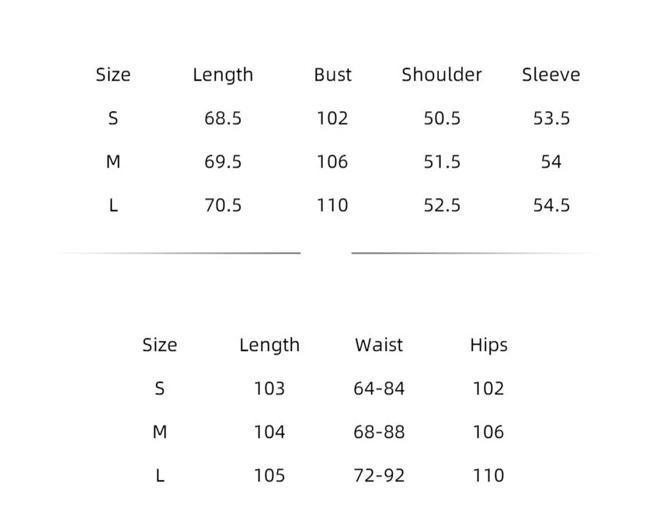The width and height of the screenshot is (660, 518).
Task: Click the Hips column header
Action: (488, 345)
